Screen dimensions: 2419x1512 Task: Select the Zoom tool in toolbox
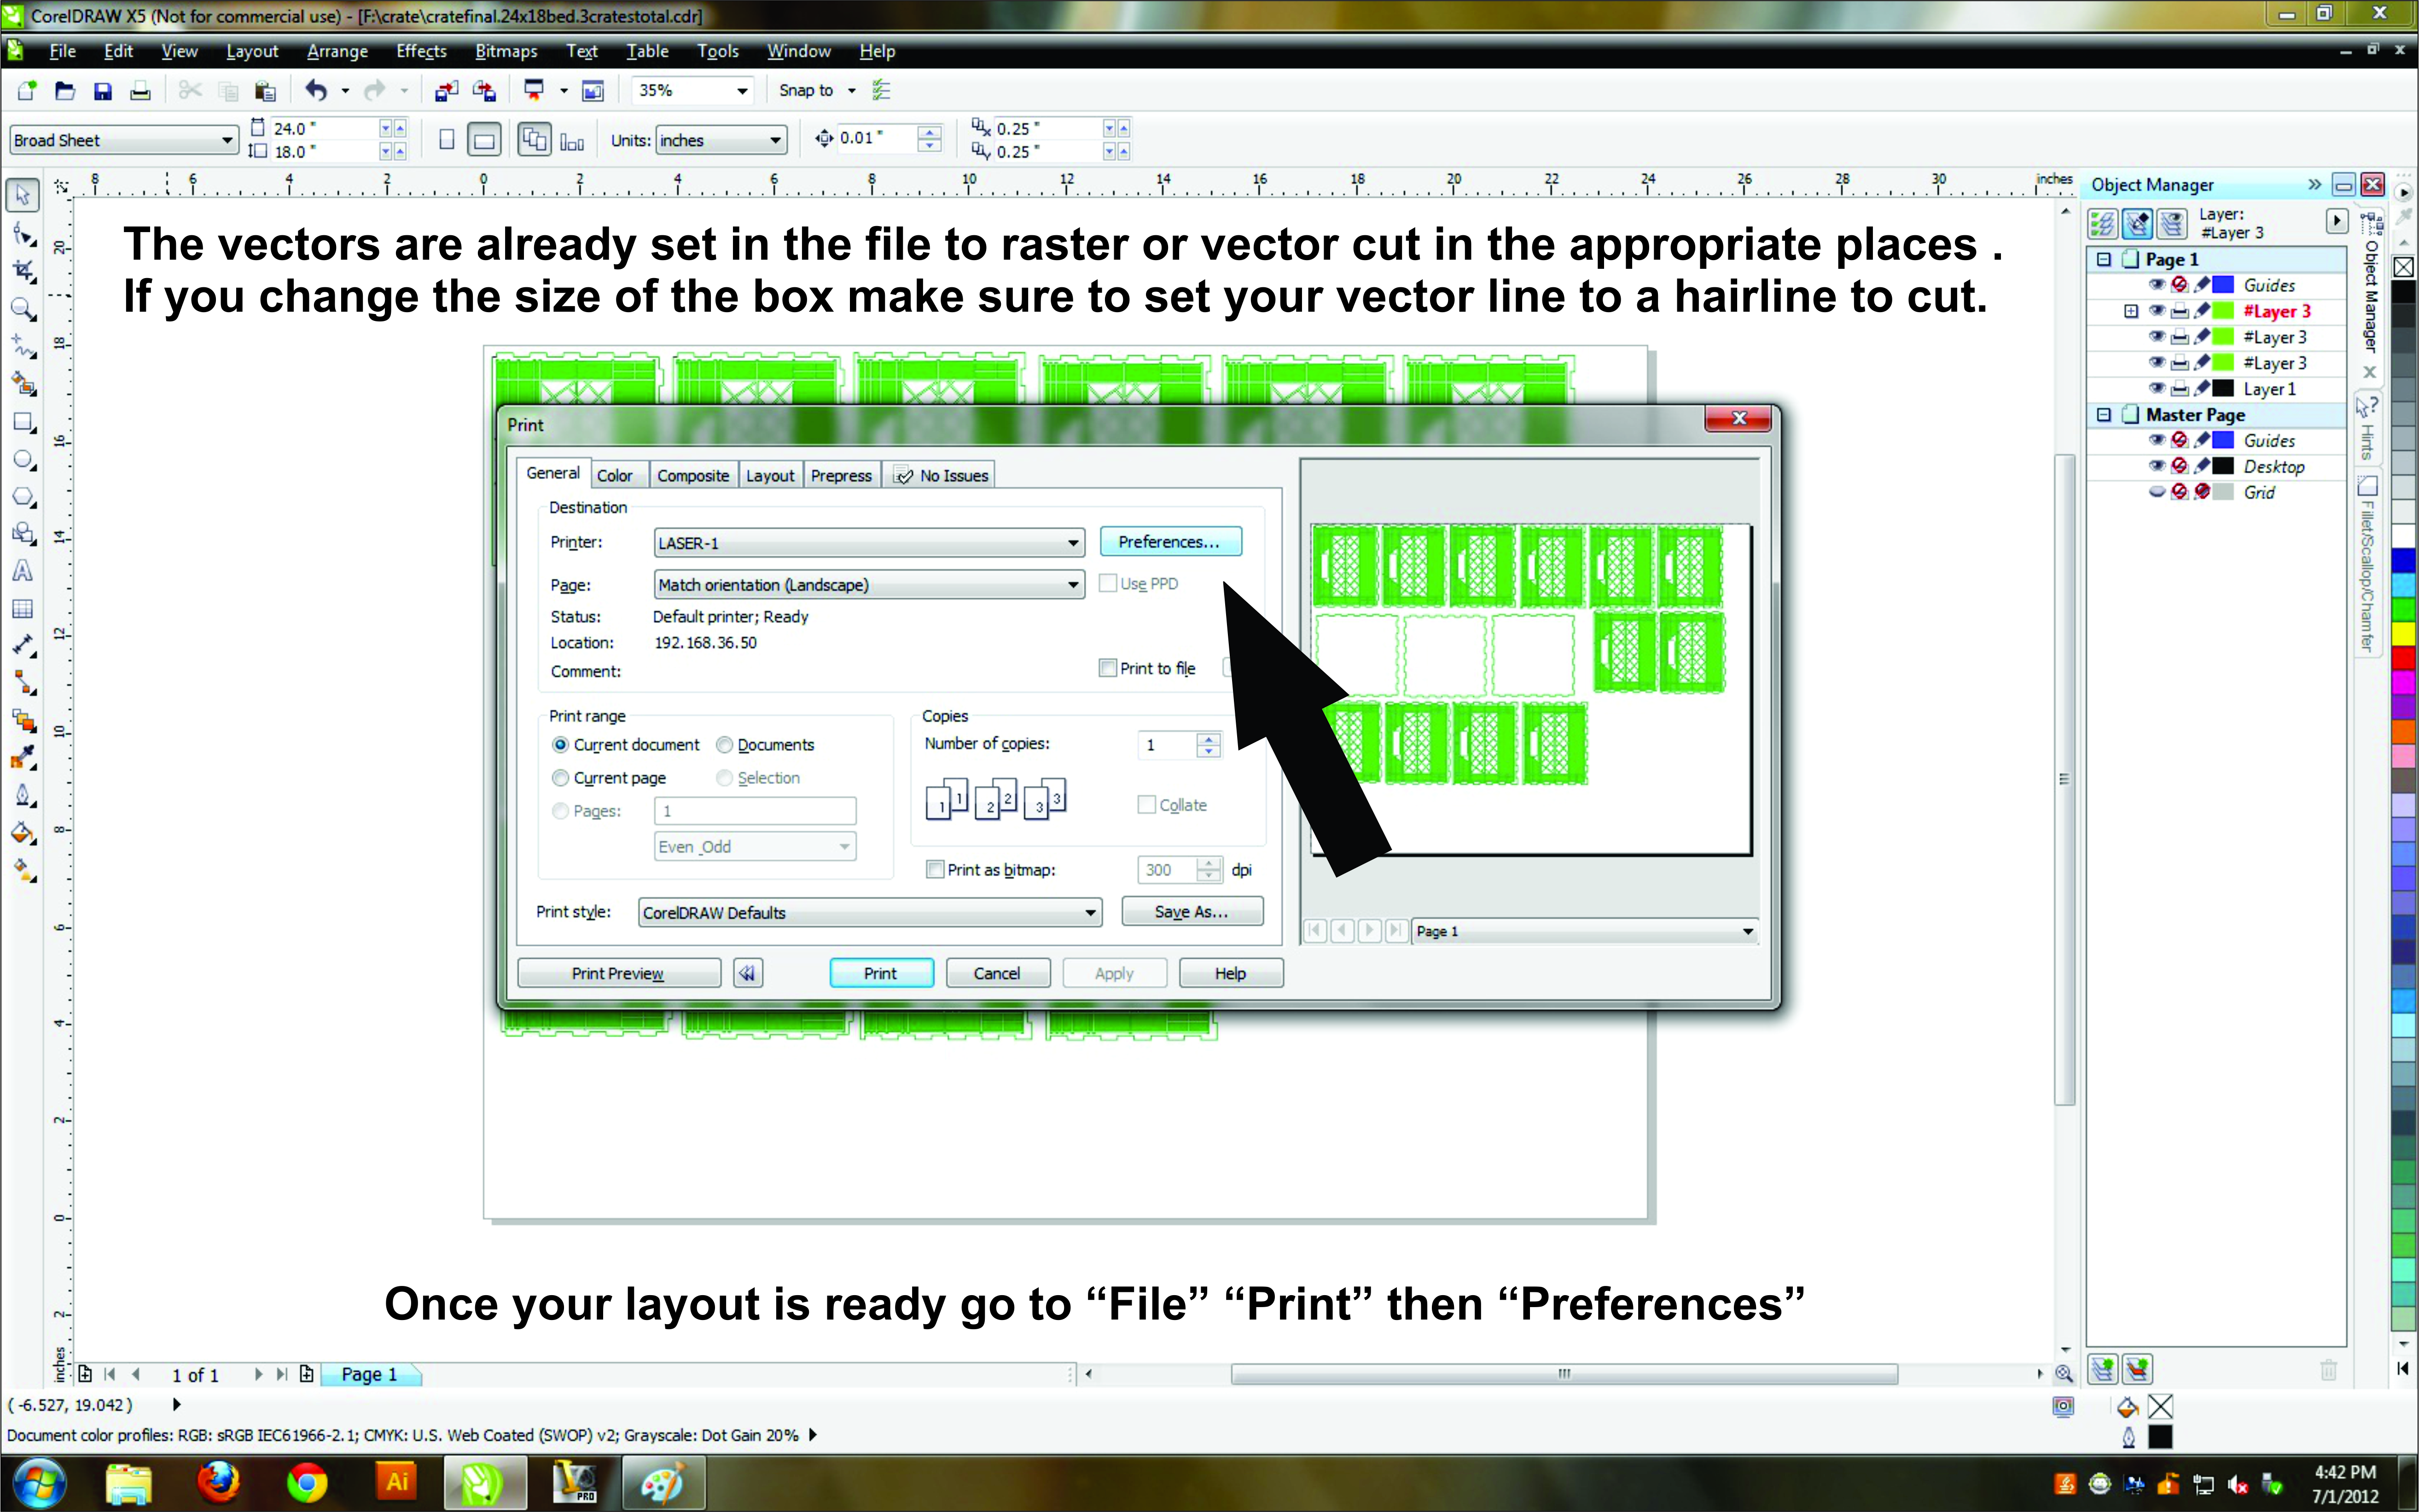[23, 310]
